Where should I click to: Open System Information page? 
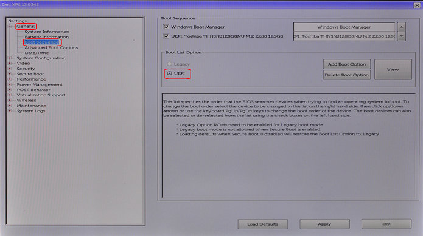(47, 32)
